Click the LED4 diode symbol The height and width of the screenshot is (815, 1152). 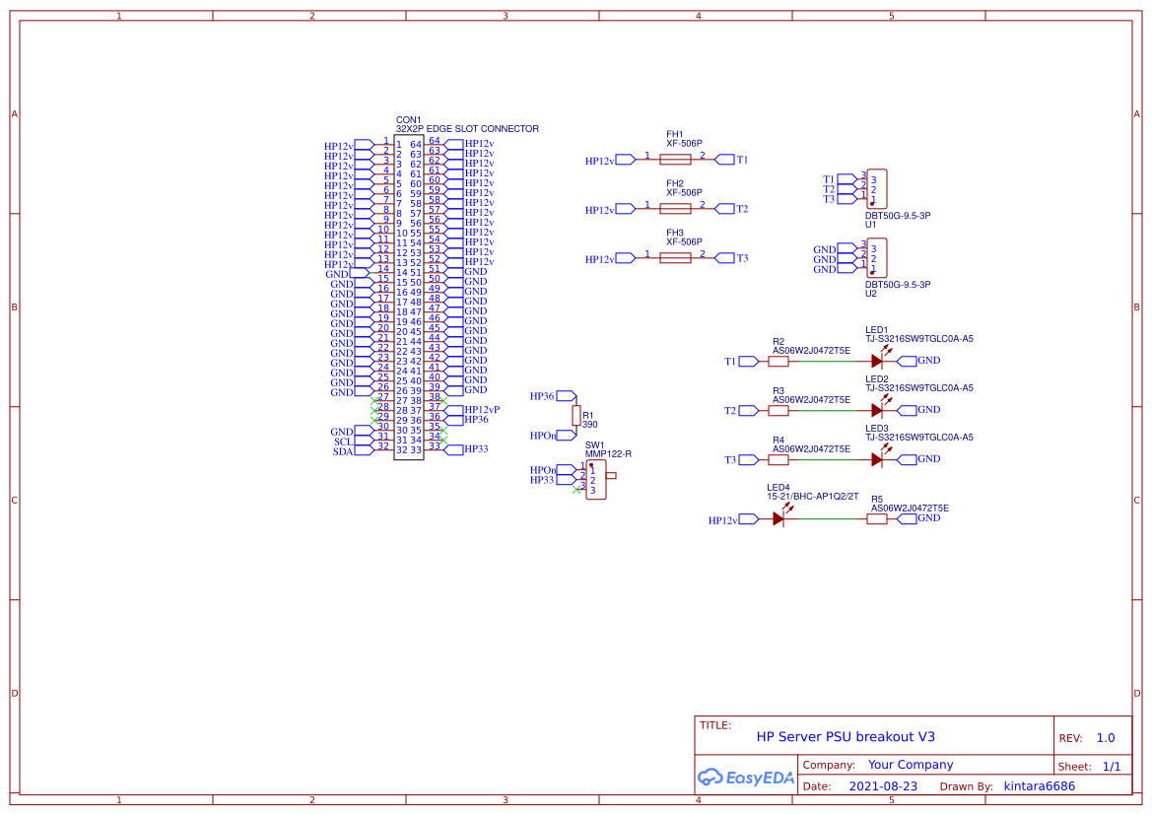coord(779,518)
